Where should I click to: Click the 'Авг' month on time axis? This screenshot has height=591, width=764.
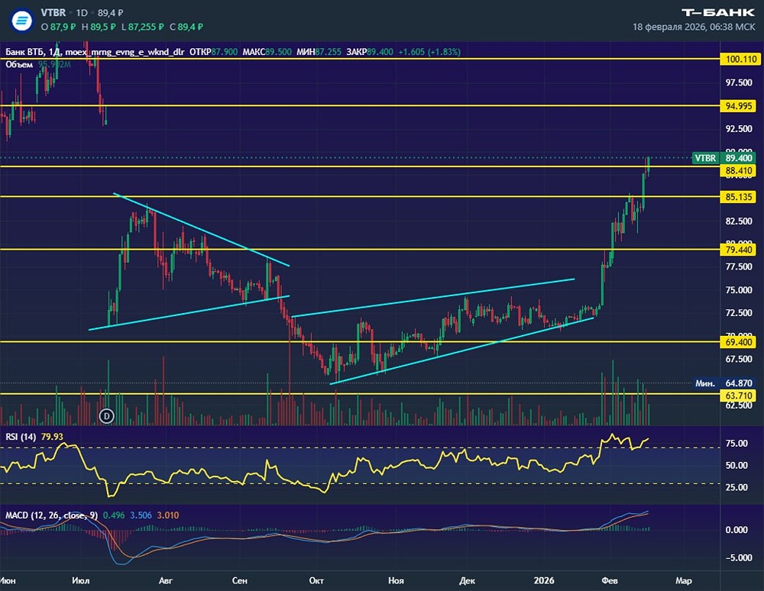[x=166, y=580]
